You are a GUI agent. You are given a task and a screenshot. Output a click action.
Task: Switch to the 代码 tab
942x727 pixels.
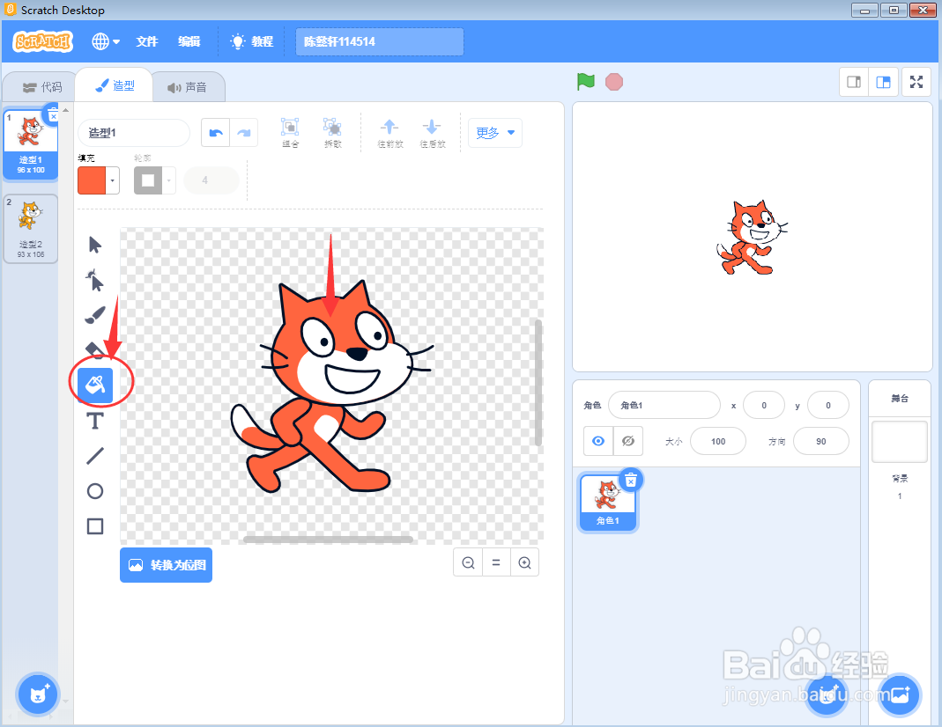click(42, 88)
